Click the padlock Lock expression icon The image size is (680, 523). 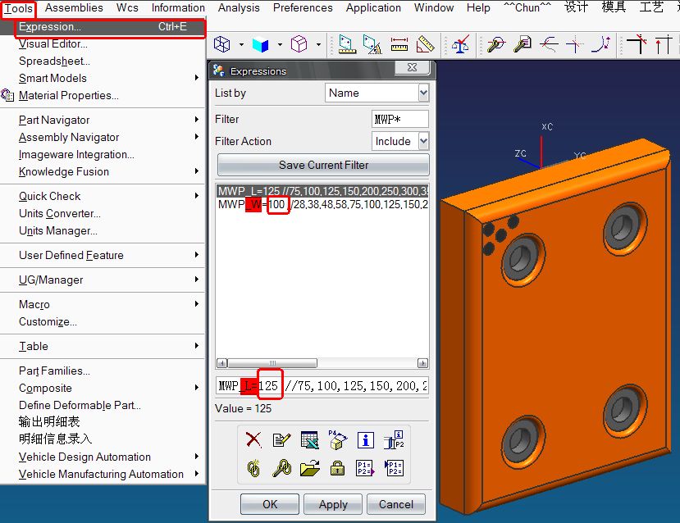pyautogui.click(x=337, y=468)
